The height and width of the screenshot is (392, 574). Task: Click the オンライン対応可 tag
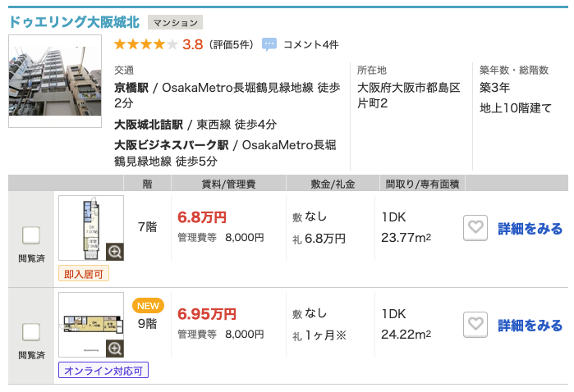pos(103,371)
